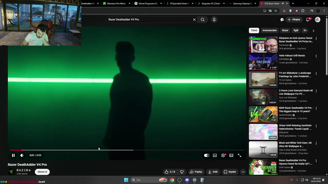
Task: Select the Razer filter chip
Action: click(x=285, y=30)
